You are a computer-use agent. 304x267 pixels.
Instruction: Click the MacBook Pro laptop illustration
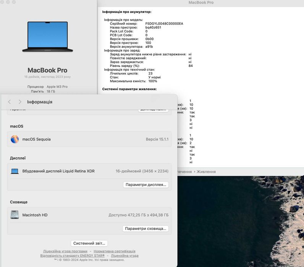[47, 37]
